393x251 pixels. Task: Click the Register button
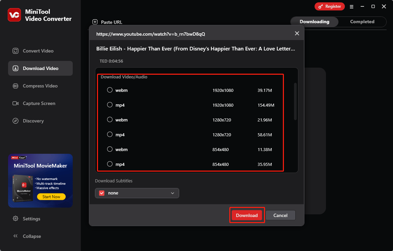click(x=330, y=6)
